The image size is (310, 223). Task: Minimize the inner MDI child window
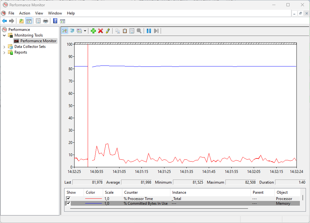pyautogui.click(x=294, y=14)
